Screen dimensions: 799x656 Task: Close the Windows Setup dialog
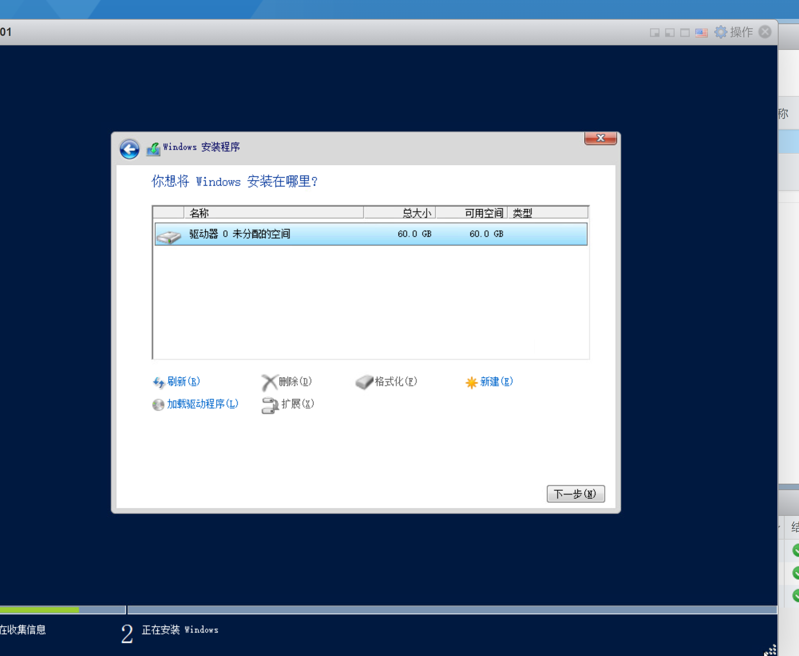[x=600, y=138]
